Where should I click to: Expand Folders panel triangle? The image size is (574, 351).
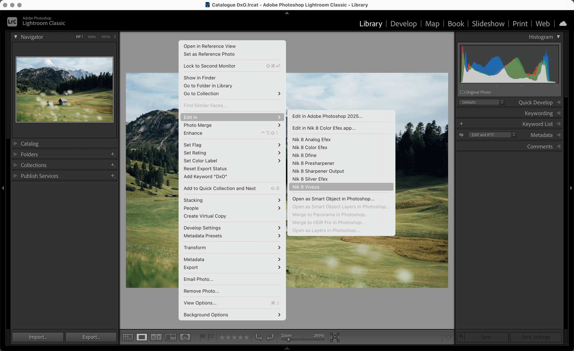(15, 154)
